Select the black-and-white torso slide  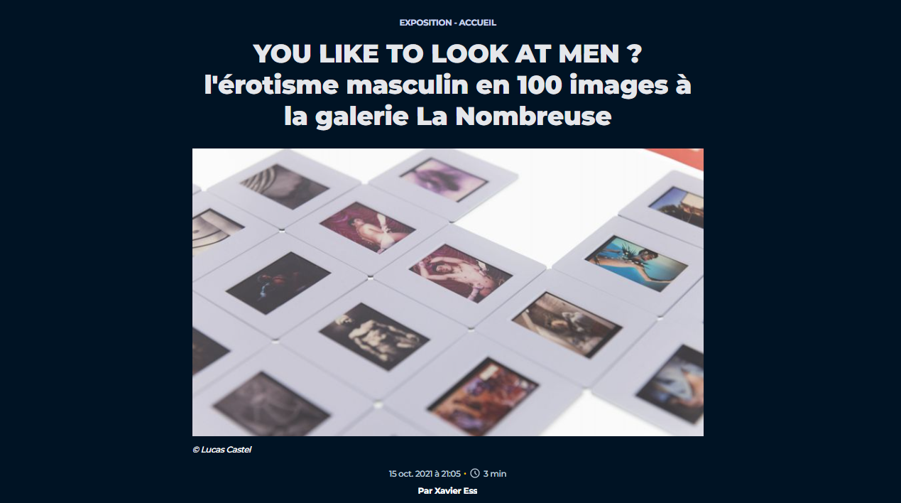coord(374,336)
